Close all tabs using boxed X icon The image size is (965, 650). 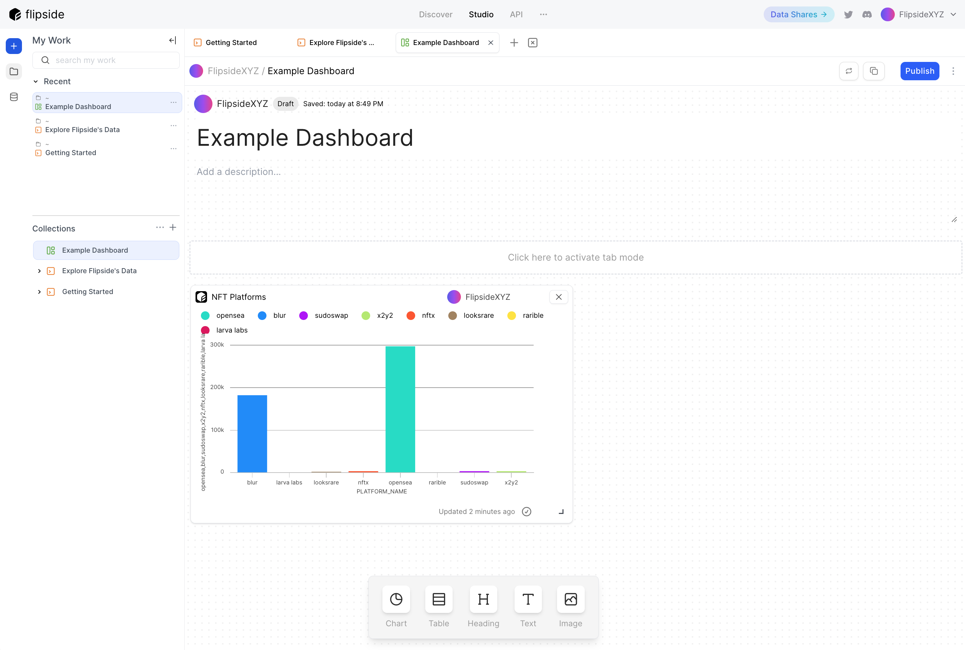pos(533,43)
